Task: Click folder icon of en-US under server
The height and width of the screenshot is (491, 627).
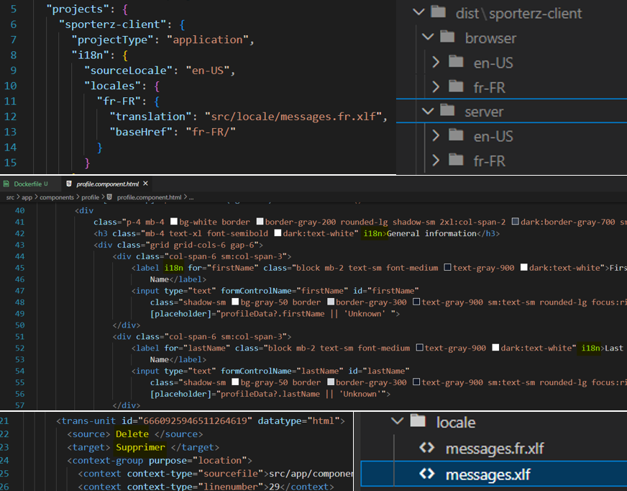Action: pyautogui.click(x=456, y=135)
